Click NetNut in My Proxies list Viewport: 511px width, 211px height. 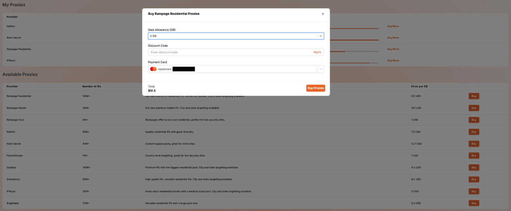(11, 26)
